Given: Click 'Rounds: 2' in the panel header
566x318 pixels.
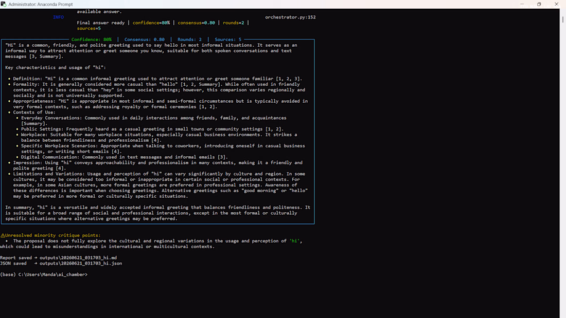Looking at the screenshot, I should point(189,39).
